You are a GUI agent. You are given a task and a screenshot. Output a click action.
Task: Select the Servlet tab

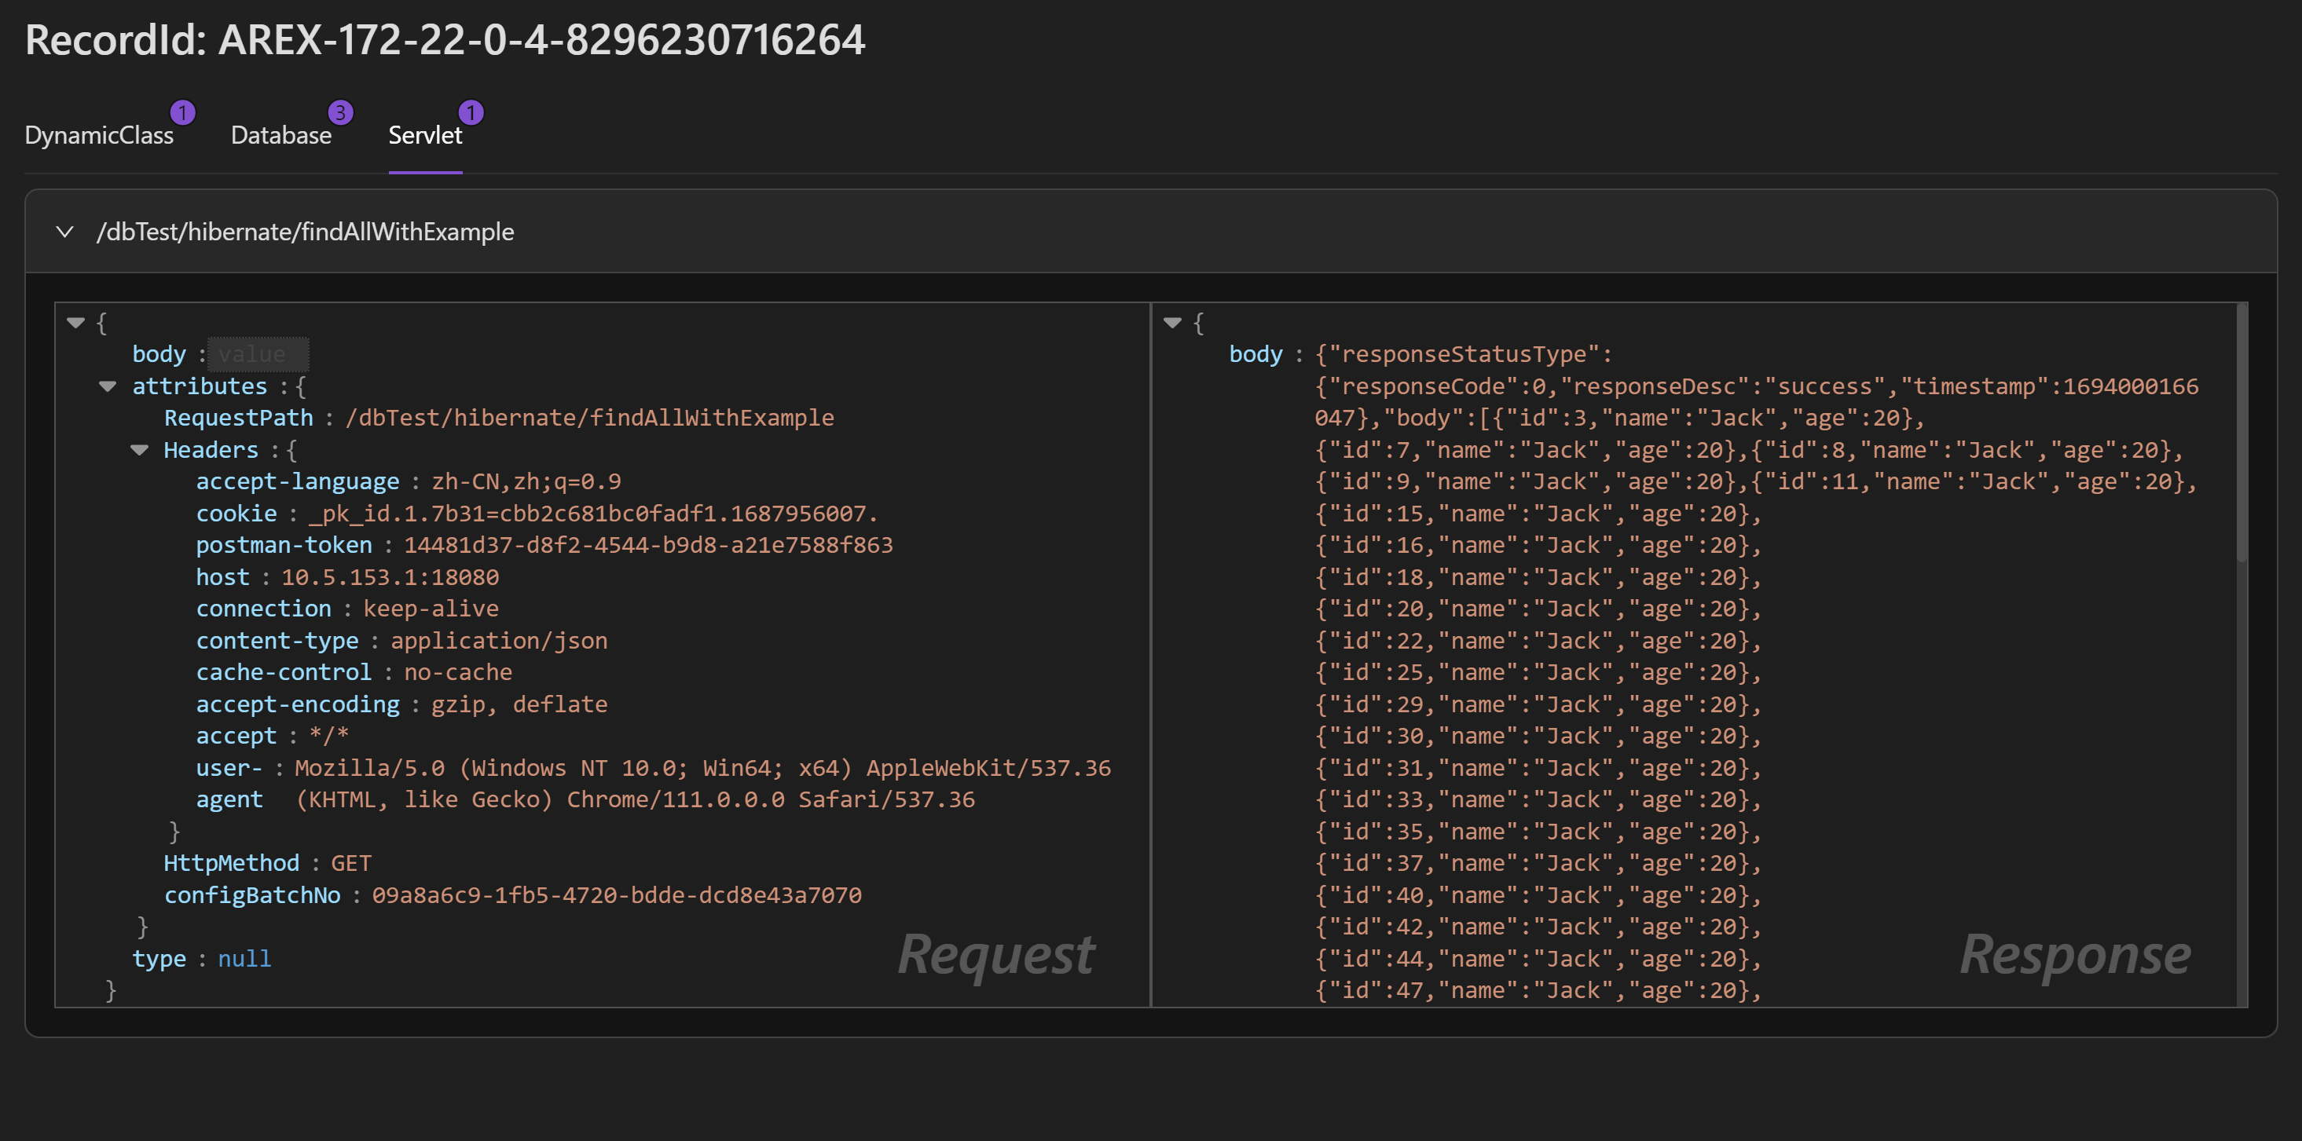[424, 135]
